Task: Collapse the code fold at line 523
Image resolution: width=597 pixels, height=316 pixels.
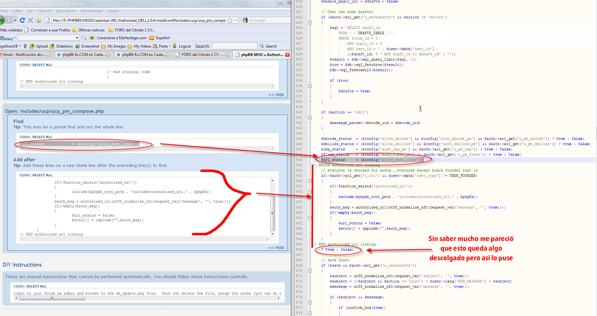Action: 310,22
